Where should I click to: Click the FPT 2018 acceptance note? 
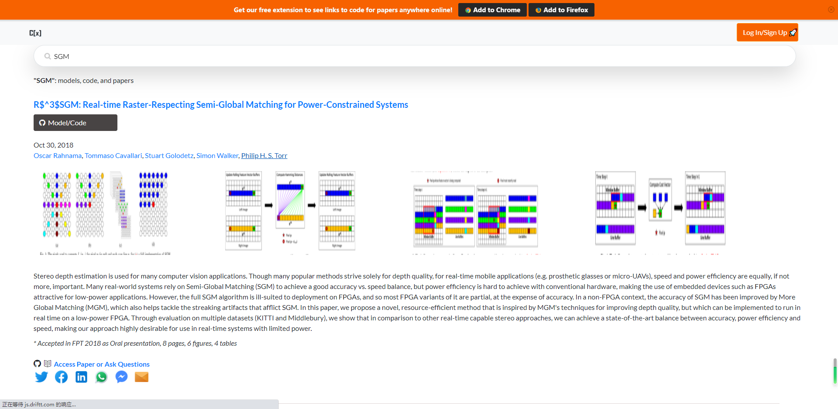[x=135, y=344]
